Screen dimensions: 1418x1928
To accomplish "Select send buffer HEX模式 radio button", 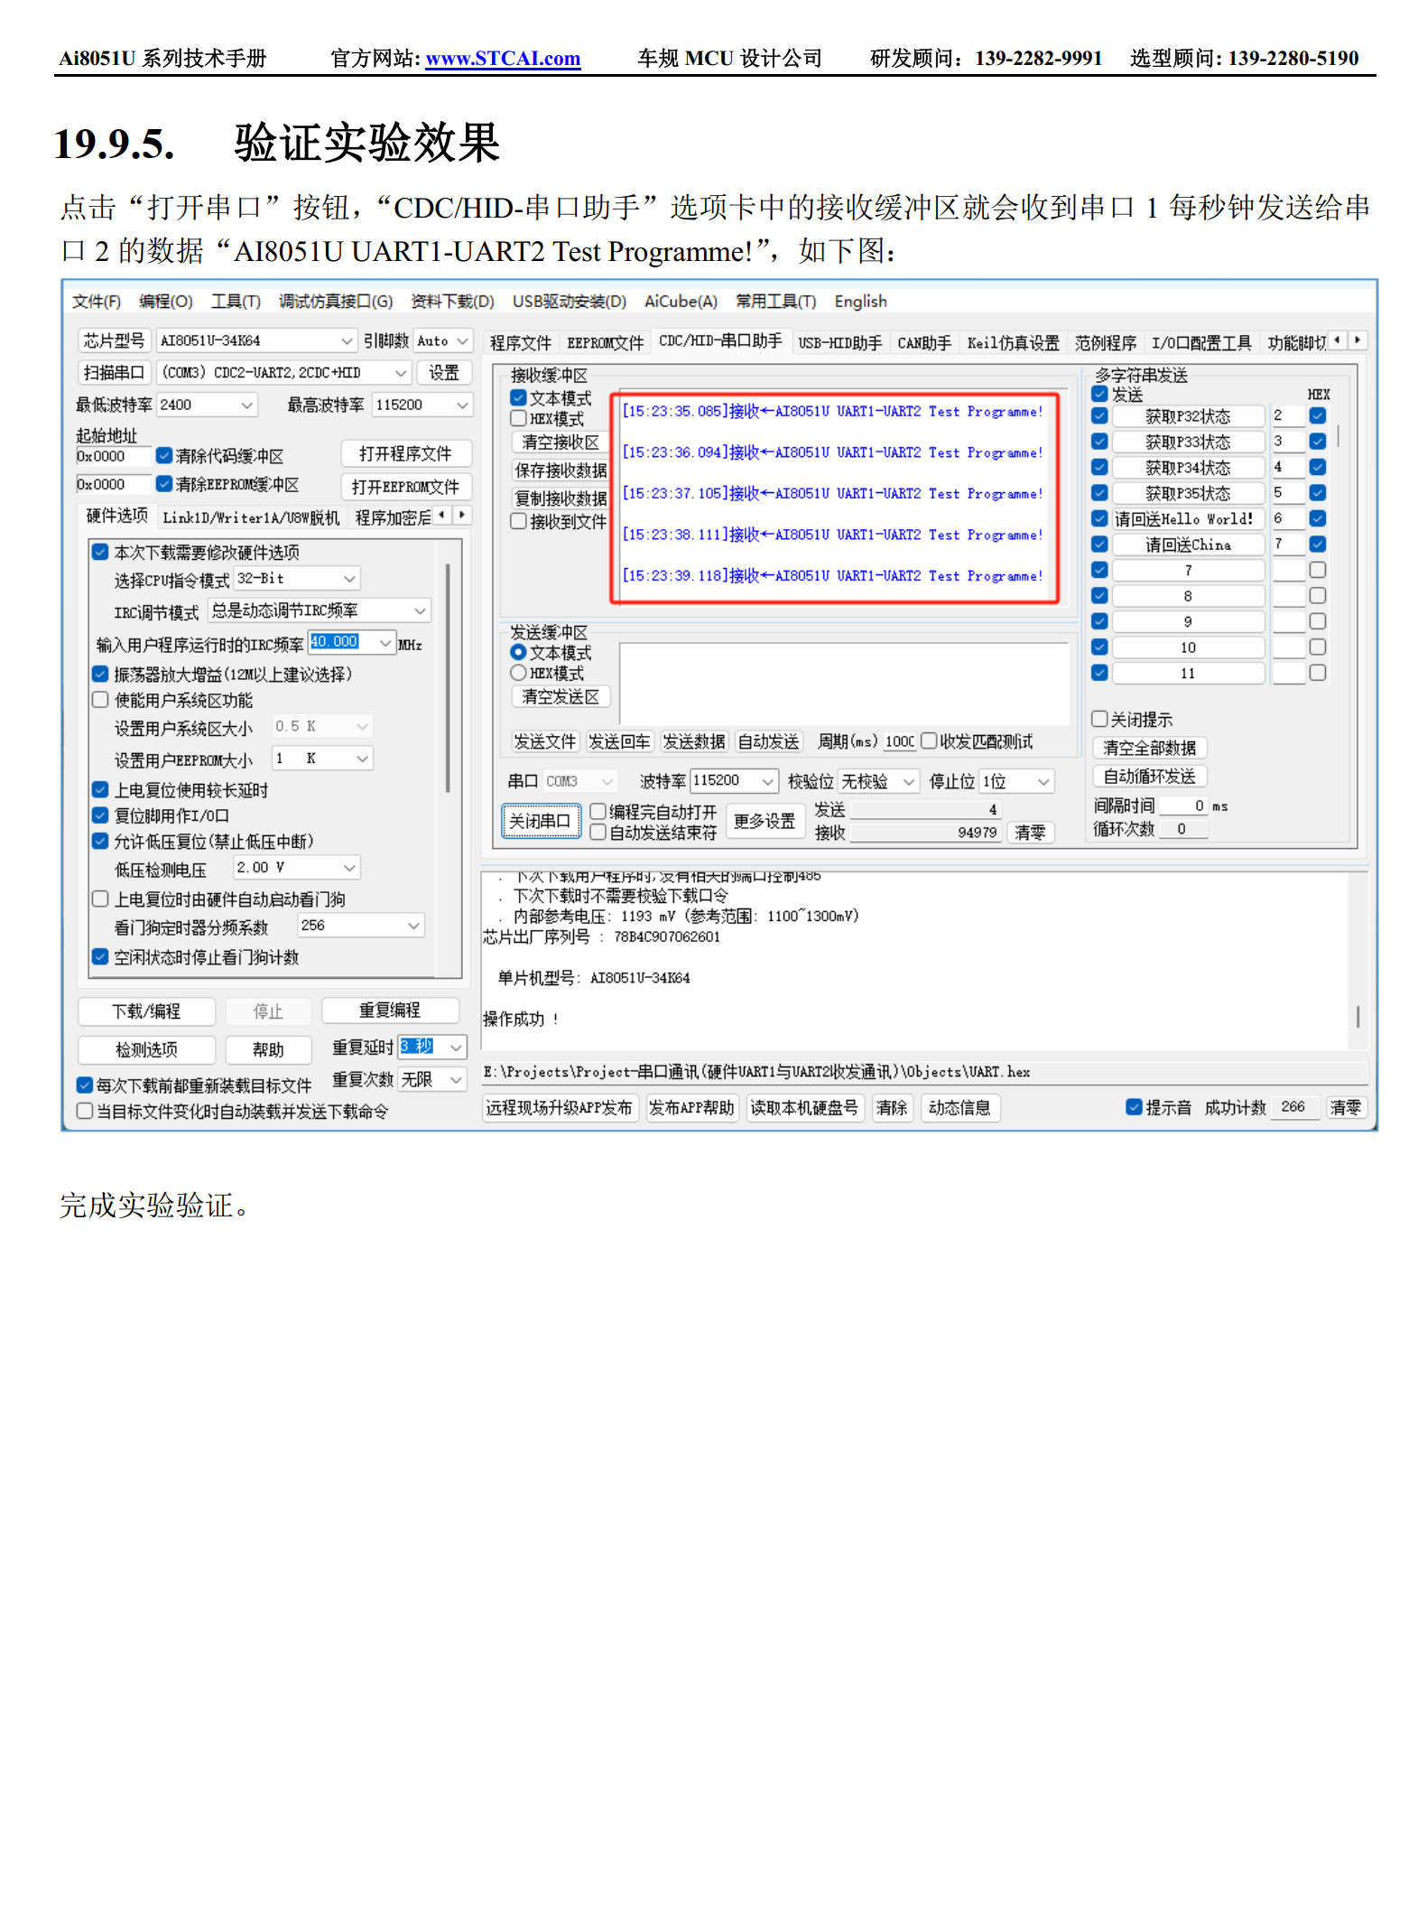I will pos(518,674).
